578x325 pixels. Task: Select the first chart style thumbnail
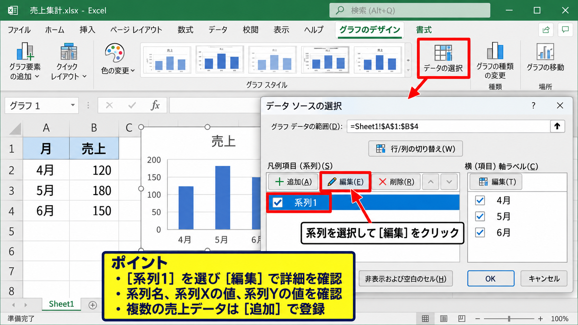tap(167, 60)
